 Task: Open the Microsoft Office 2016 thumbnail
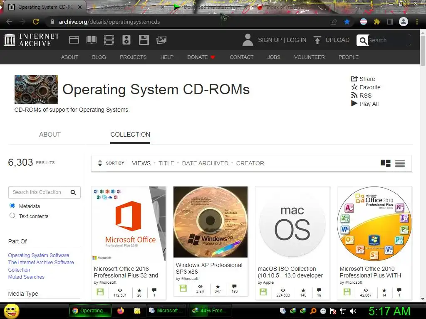click(129, 224)
